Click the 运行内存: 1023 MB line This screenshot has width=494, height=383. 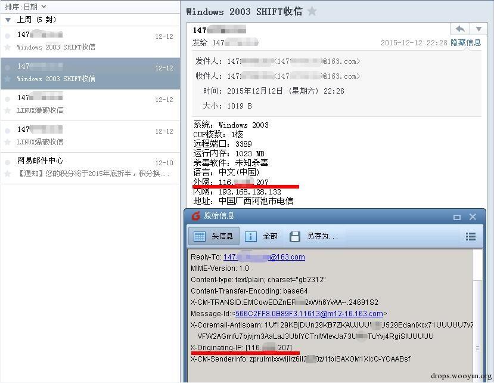[229, 154]
